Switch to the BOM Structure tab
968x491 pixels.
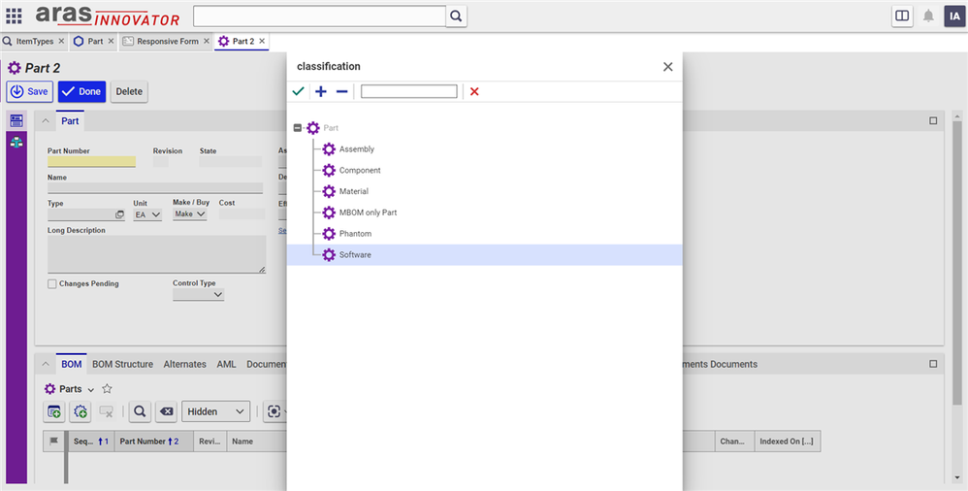[122, 364]
